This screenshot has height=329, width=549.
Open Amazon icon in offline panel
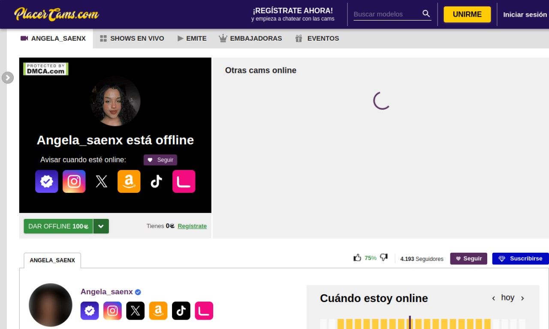pyautogui.click(x=129, y=182)
